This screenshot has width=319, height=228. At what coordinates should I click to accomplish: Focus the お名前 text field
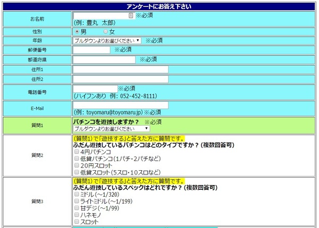click(104, 15)
